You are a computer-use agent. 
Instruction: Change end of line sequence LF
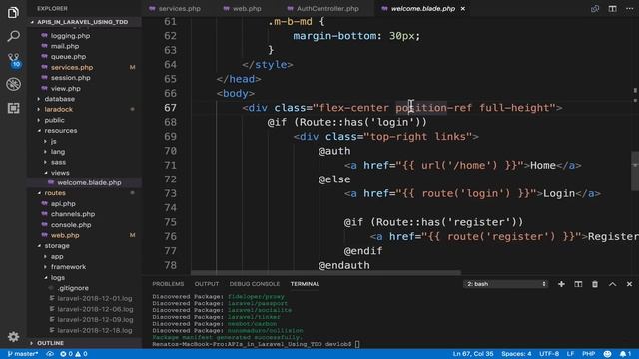[x=570, y=354]
